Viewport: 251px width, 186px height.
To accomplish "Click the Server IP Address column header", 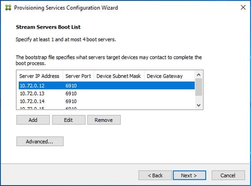I will point(39,76).
